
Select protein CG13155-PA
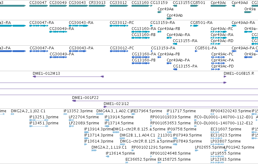click(175, 69)
